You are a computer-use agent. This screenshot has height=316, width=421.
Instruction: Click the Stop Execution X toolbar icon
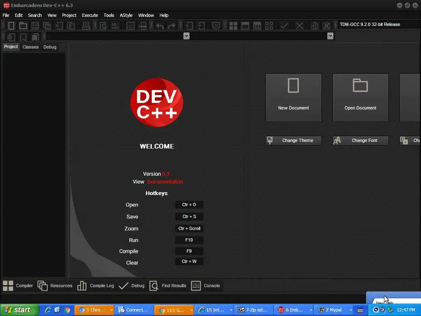299,26
